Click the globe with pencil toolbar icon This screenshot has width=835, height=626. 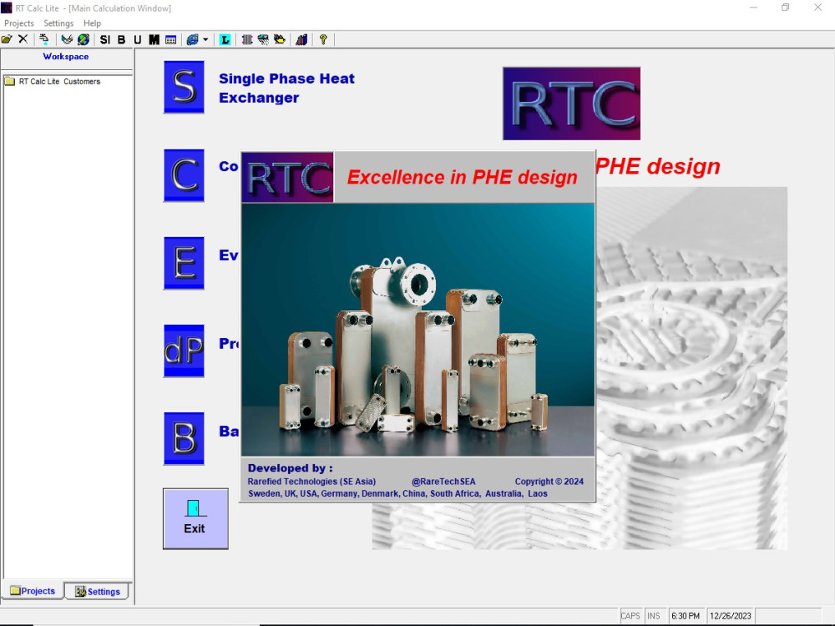click(x=83, y=39)
